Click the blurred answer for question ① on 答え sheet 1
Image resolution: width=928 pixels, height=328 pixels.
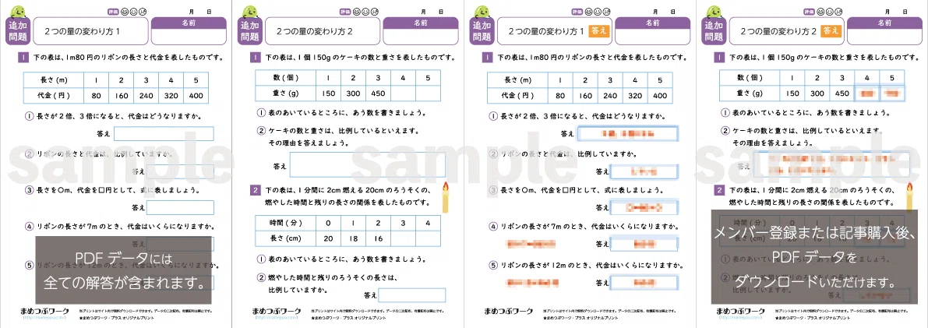click(x=628, y=135)
